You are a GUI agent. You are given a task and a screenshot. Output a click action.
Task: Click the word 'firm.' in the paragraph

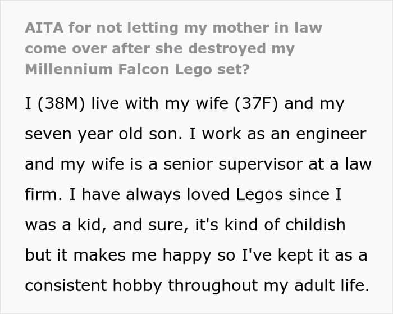tap(44, 194)
